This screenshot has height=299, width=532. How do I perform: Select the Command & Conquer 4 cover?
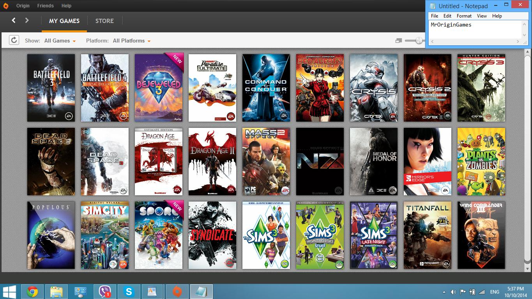(x=266, y=88)
